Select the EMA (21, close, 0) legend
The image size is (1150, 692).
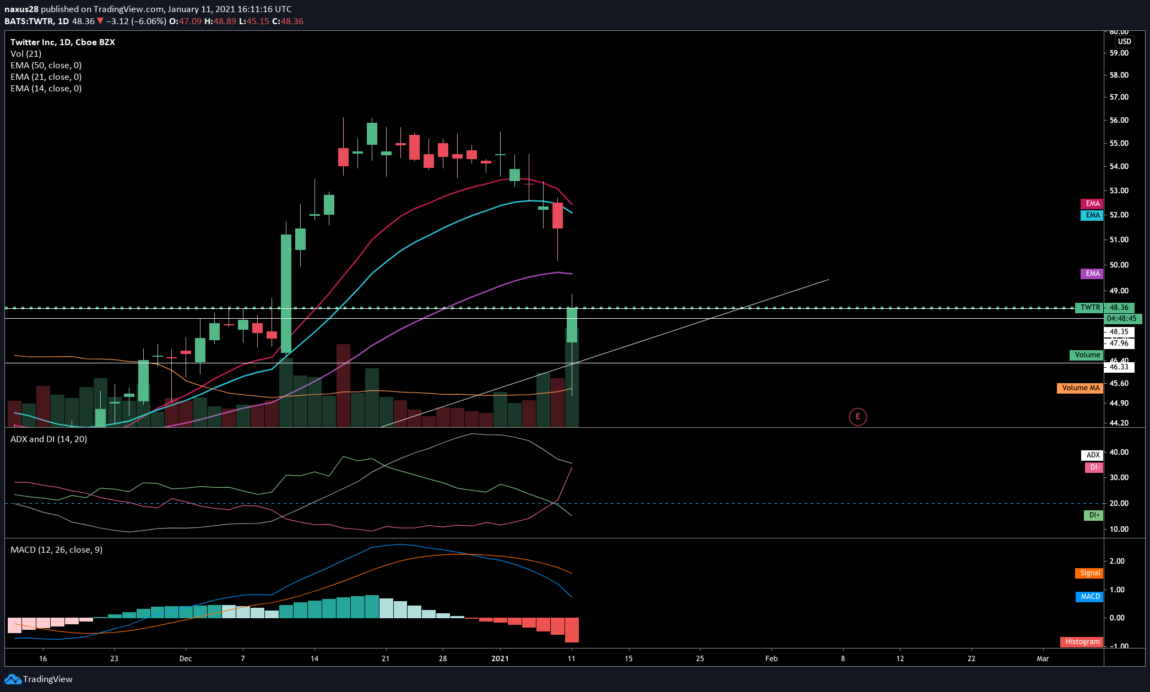[x=46, y=77]
